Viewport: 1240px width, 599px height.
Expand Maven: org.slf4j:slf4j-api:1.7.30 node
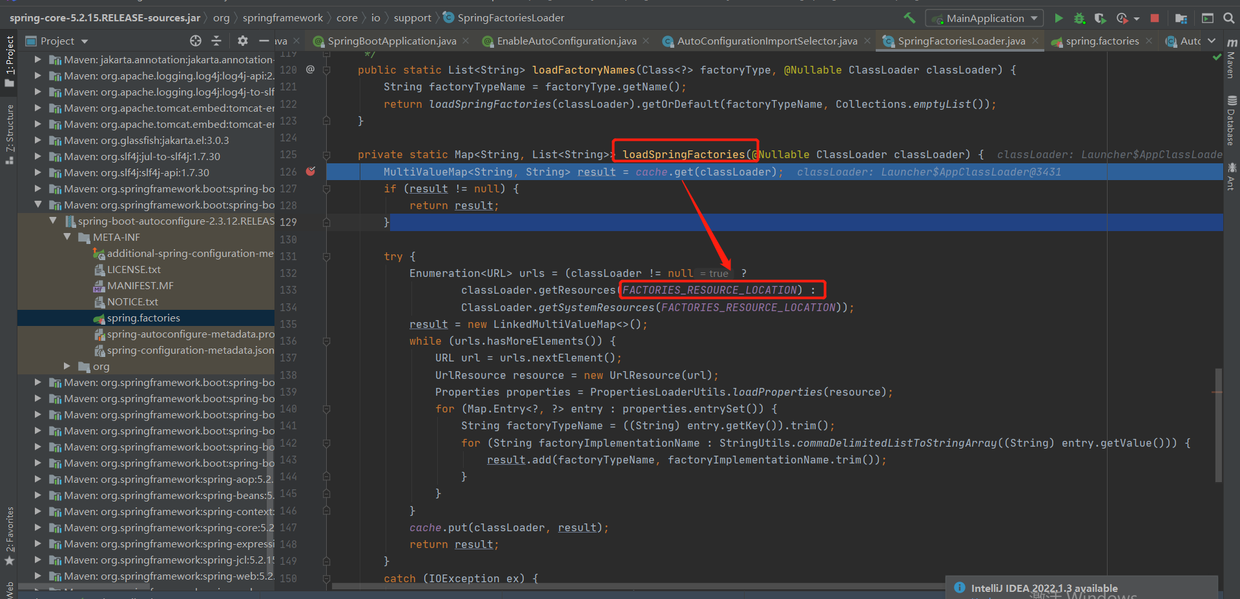pyautogui.click(x=37, y=172)
